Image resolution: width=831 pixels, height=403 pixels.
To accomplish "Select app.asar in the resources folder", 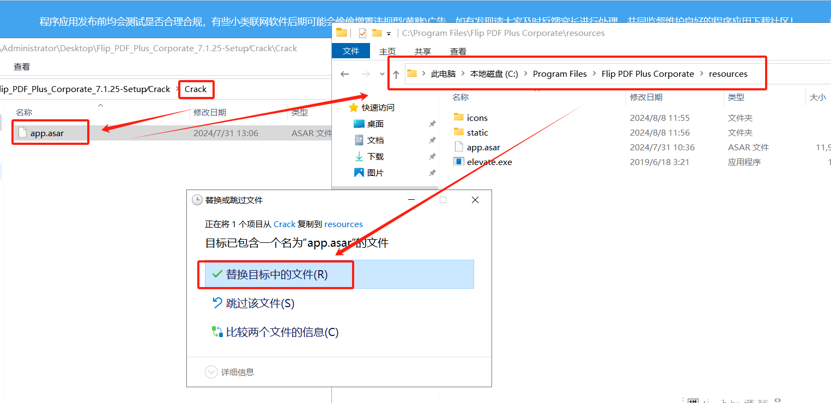I will [483, 147].
